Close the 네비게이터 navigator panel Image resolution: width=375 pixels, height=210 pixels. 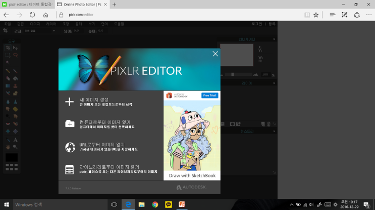(x=274, y=39)
